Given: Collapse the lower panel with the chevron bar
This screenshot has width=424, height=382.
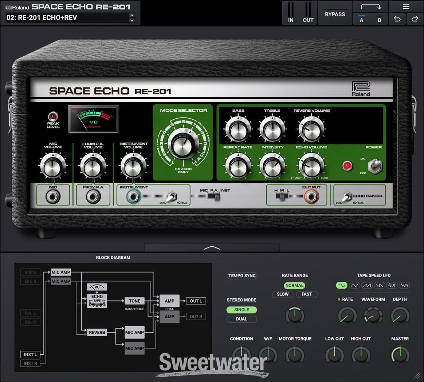Looking at the screenshot, I should tap(212, 248).
